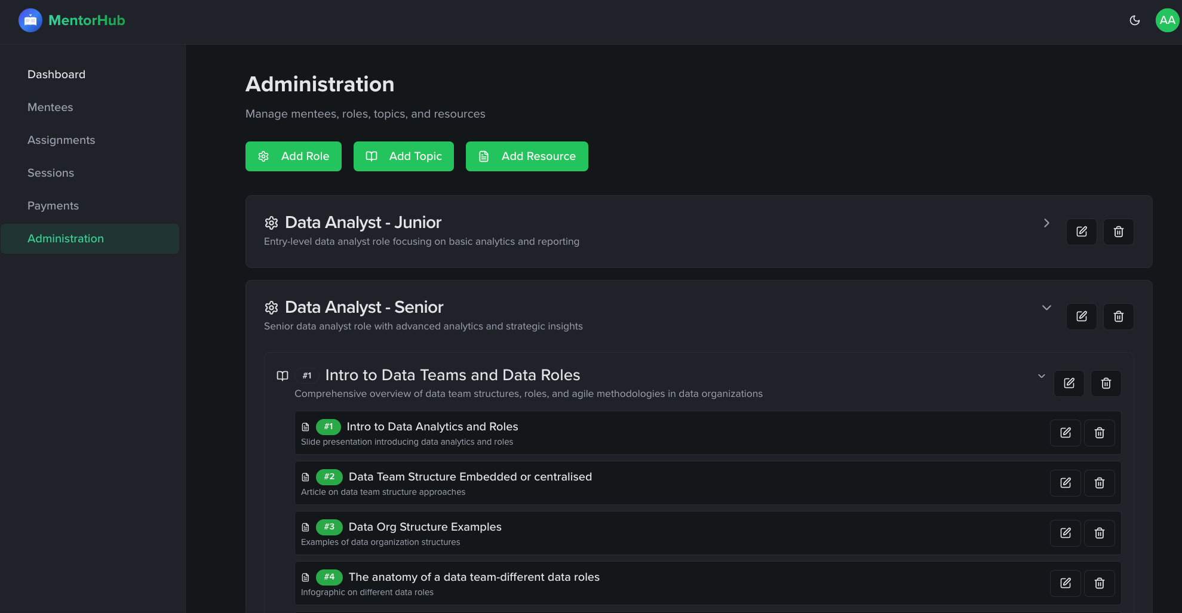This screenshot has height=613, width=1182.
Task: Delete Intro to Data Analytics and Roles resource
Action: point(1100,433)
